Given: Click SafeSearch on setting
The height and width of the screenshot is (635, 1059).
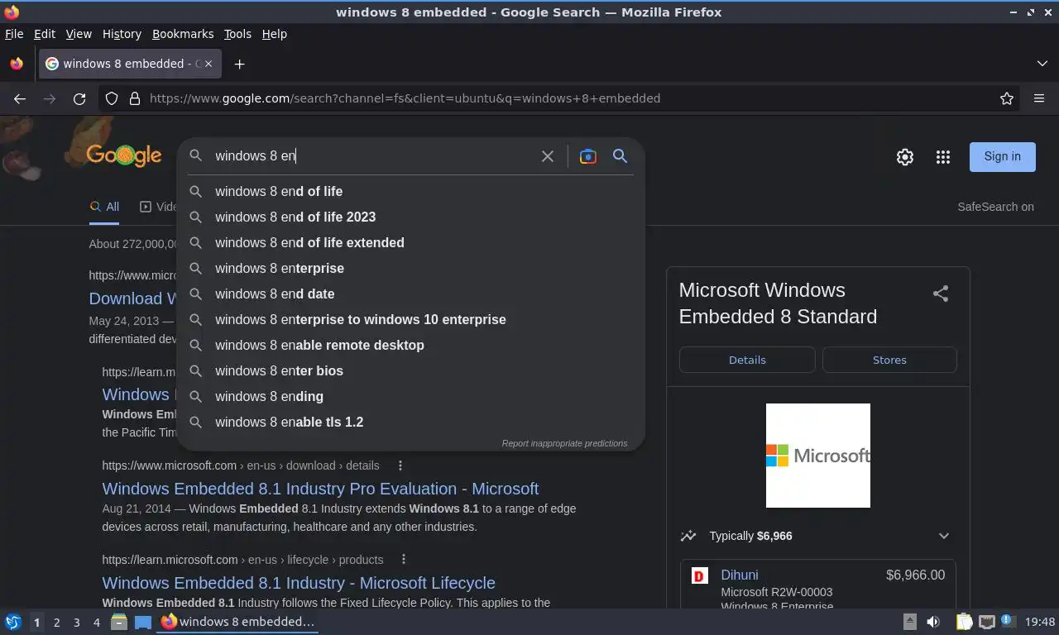Looking at the screenshot, I should 995,207.
